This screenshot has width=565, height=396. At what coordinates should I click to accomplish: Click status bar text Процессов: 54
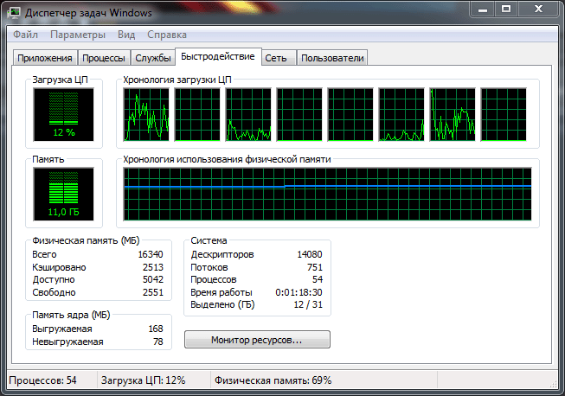coord(43,380)
